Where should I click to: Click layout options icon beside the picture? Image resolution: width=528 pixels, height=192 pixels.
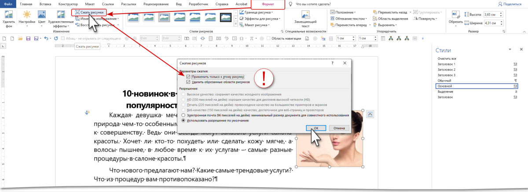tap(370, 114)
